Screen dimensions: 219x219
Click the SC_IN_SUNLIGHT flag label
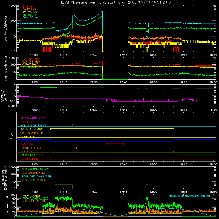31,129
